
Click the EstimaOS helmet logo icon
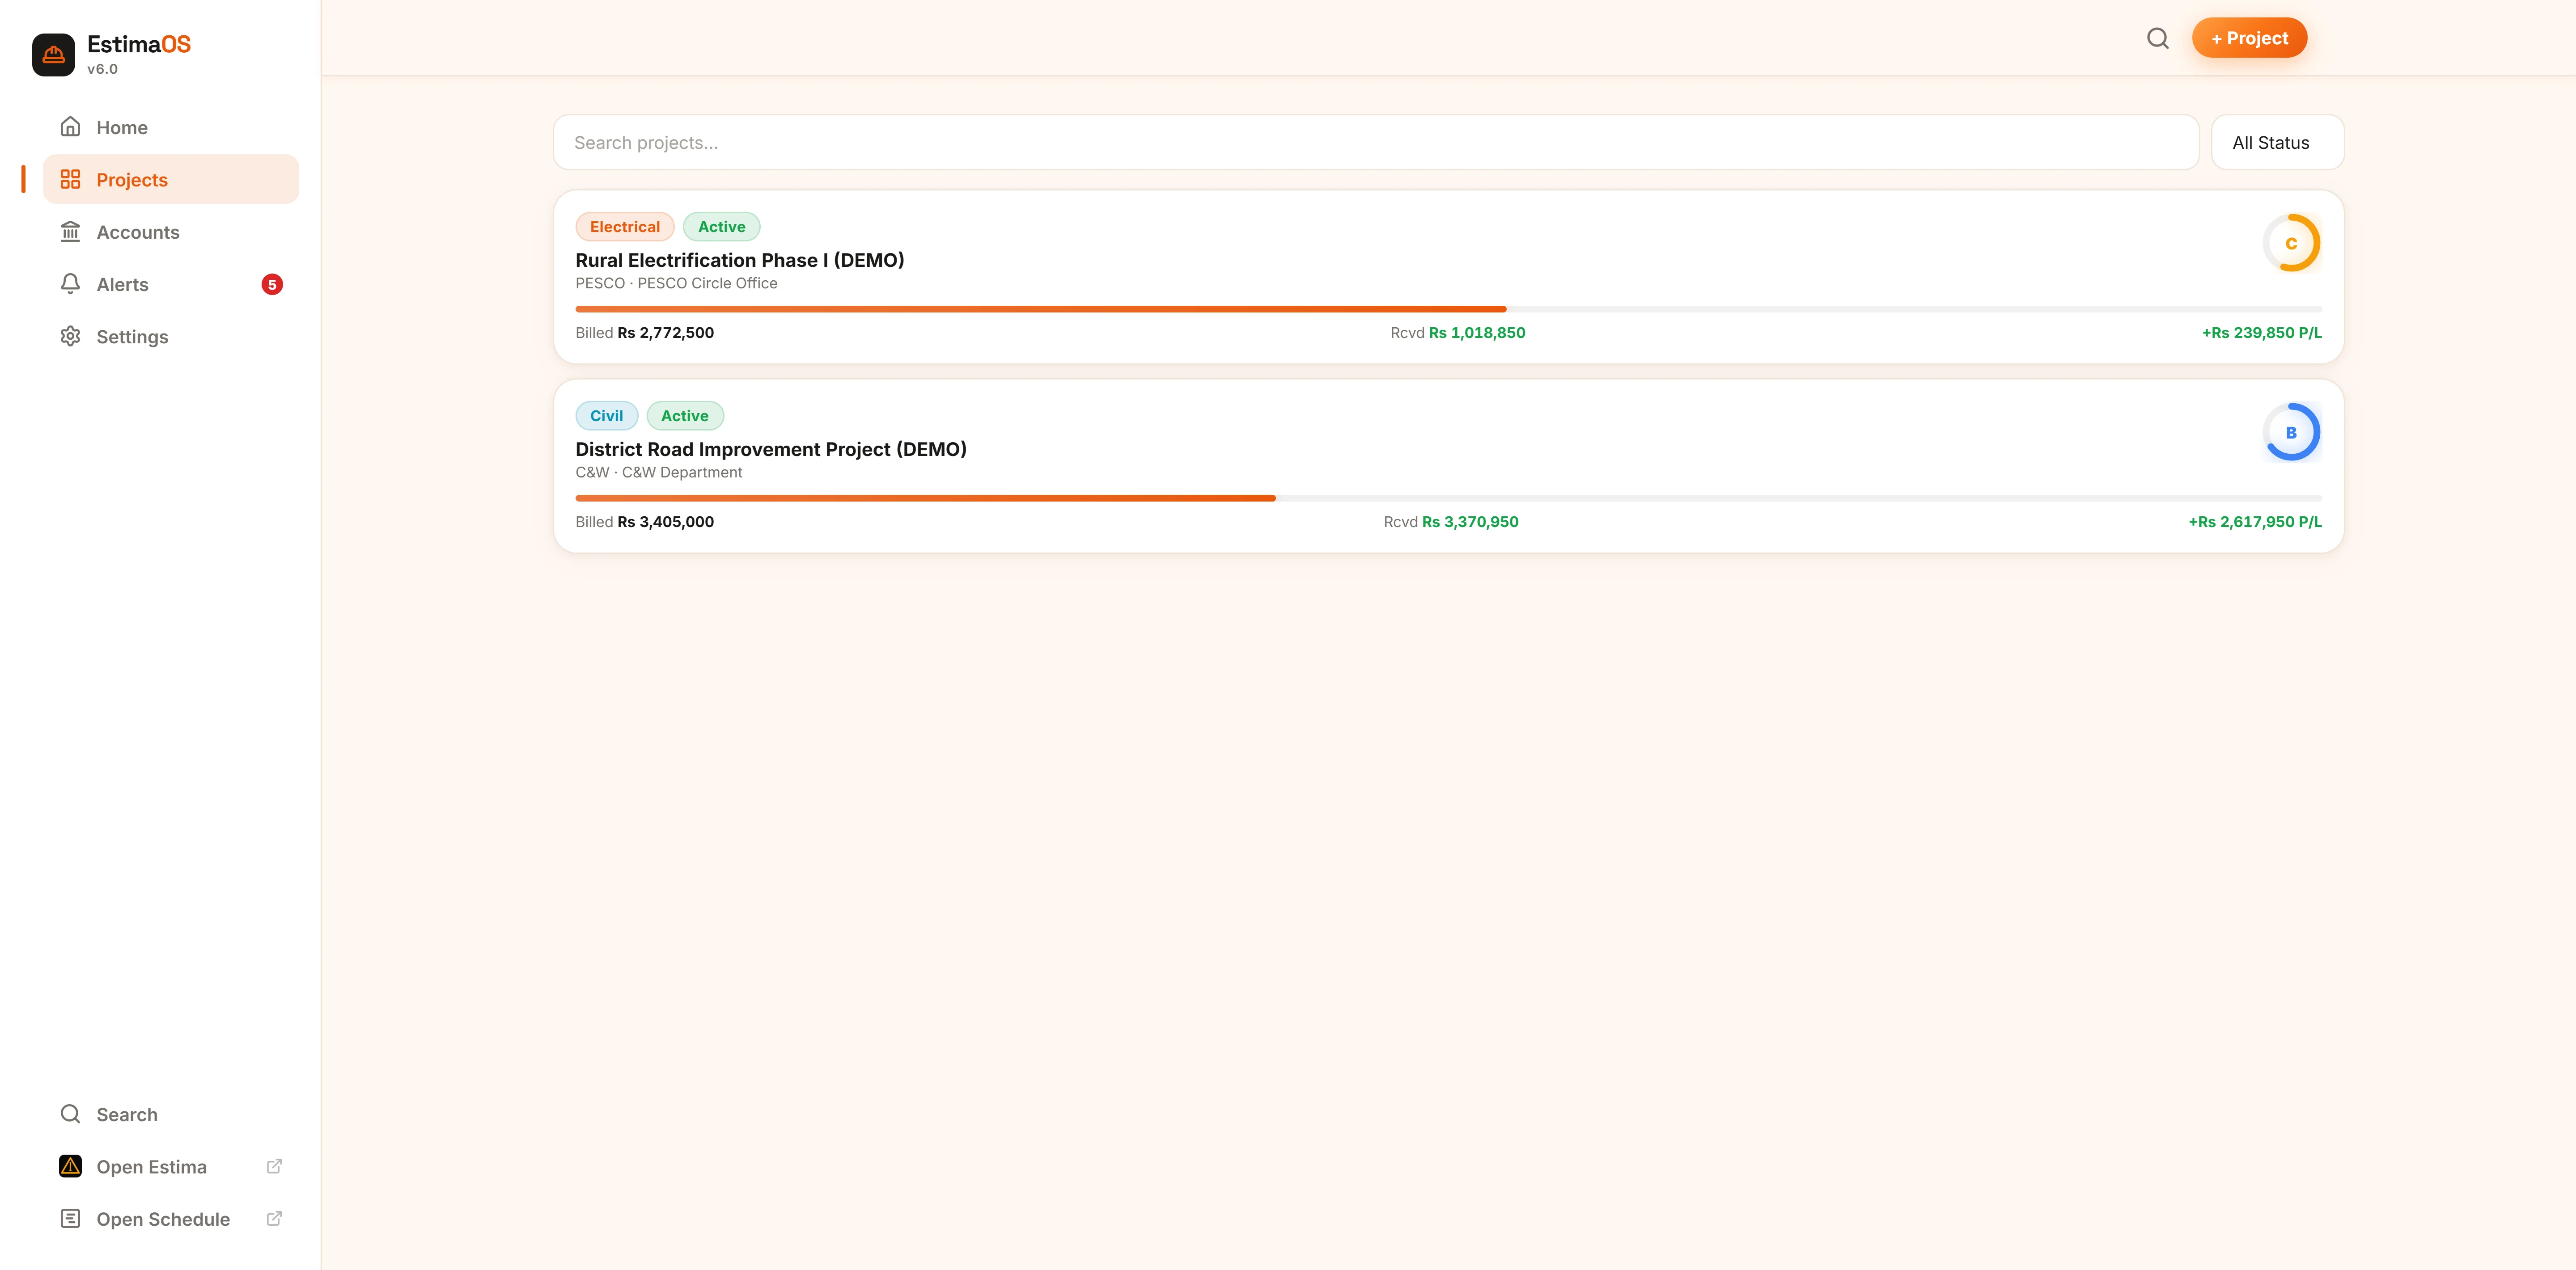click(x=53, y=55)
